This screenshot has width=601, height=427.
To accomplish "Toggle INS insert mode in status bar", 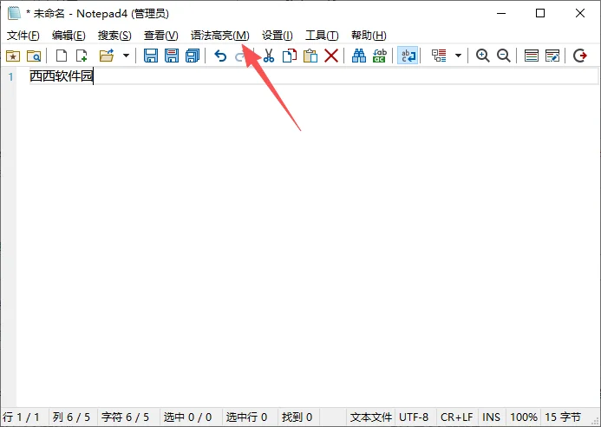I will (491, 417).
